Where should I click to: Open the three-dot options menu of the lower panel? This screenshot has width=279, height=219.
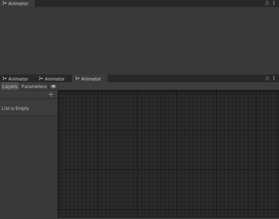pyautogui.click(x=274, y=78)
